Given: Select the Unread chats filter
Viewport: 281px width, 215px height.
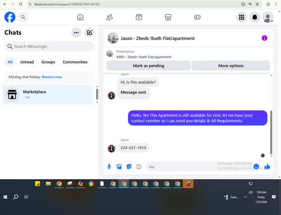Looking at the screenshot, I should click(x=27, y=62).
